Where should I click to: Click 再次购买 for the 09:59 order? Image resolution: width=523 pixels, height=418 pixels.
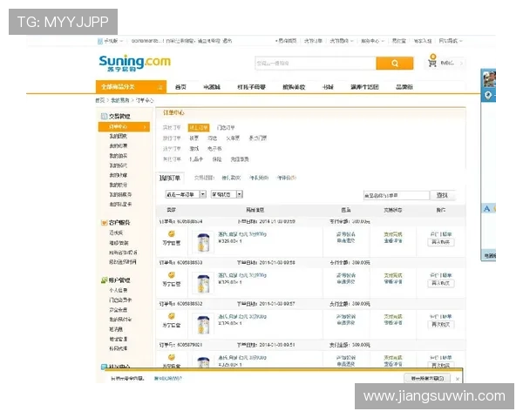440,242
